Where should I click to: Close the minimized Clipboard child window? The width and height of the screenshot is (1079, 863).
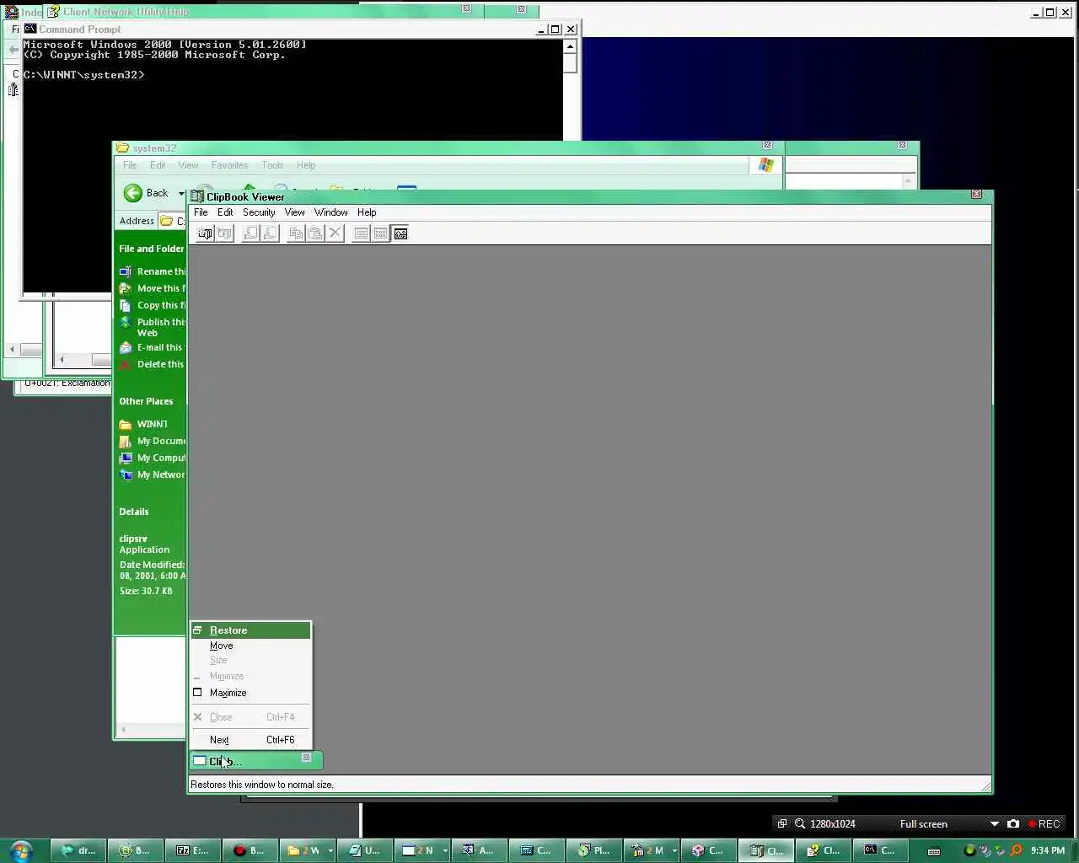point(307,758)
